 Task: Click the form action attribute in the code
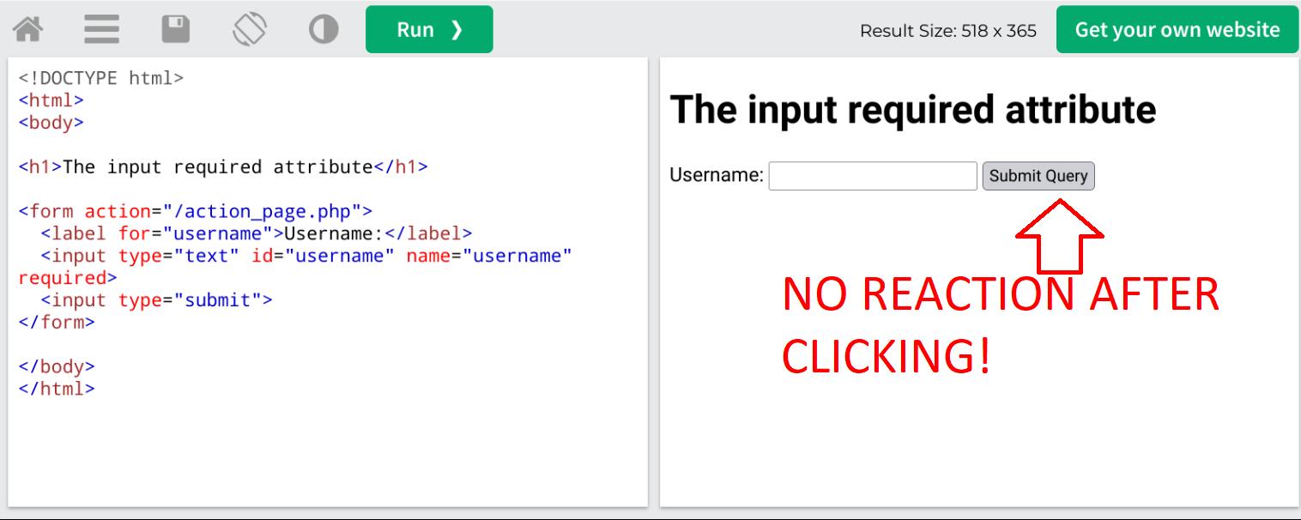pyautogui.click(x=129, y=211)
